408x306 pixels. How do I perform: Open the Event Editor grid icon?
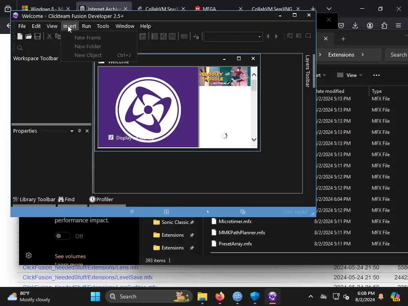coord(163,36)
